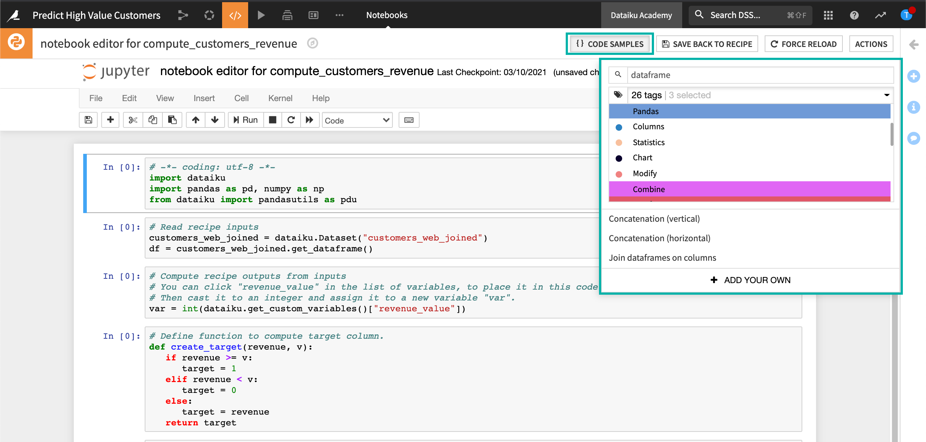Viewport: 926px width, 442px height.
Task: Click SAVE BACK TO RECIPE button
Action: point(707,44)
